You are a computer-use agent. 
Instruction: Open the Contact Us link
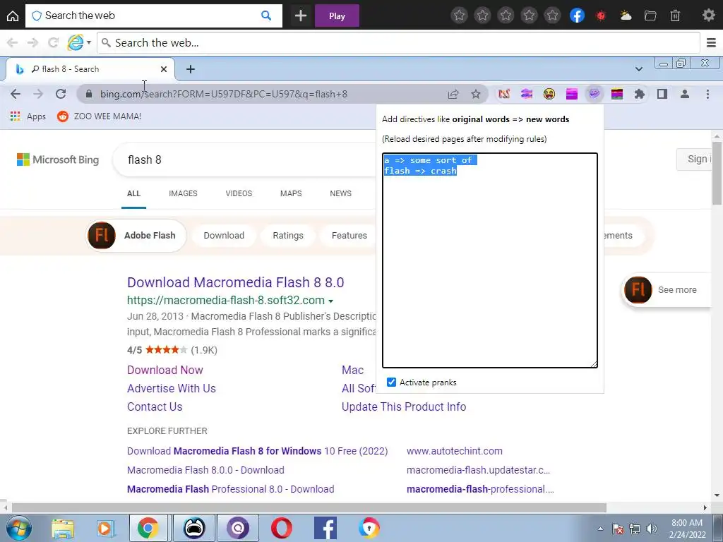155,407
